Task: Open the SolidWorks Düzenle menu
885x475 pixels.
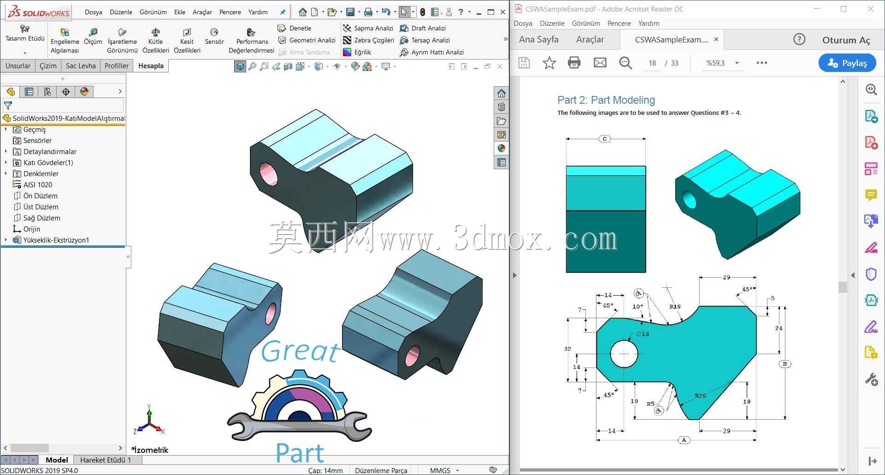Action: point(121,12)
